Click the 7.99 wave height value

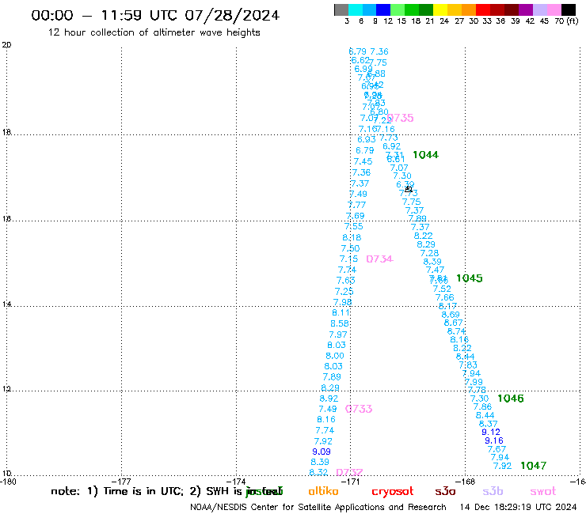click(x=474, y=382)
